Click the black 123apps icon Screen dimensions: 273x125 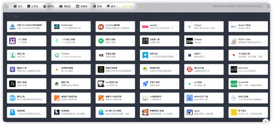tap(190, 41)
